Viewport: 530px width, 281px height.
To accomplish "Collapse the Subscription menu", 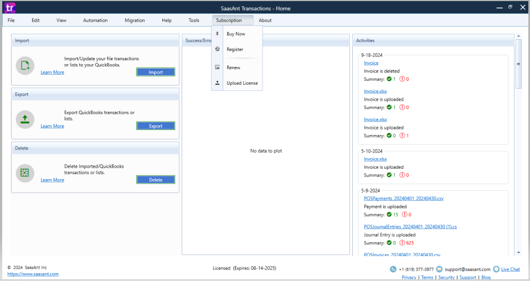I will [233, 20].
